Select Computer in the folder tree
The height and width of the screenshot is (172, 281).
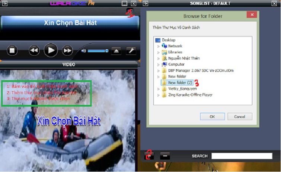point(176,64)
